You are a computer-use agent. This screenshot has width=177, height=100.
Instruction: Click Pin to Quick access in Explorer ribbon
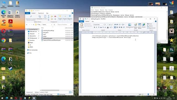click(31, 18)
